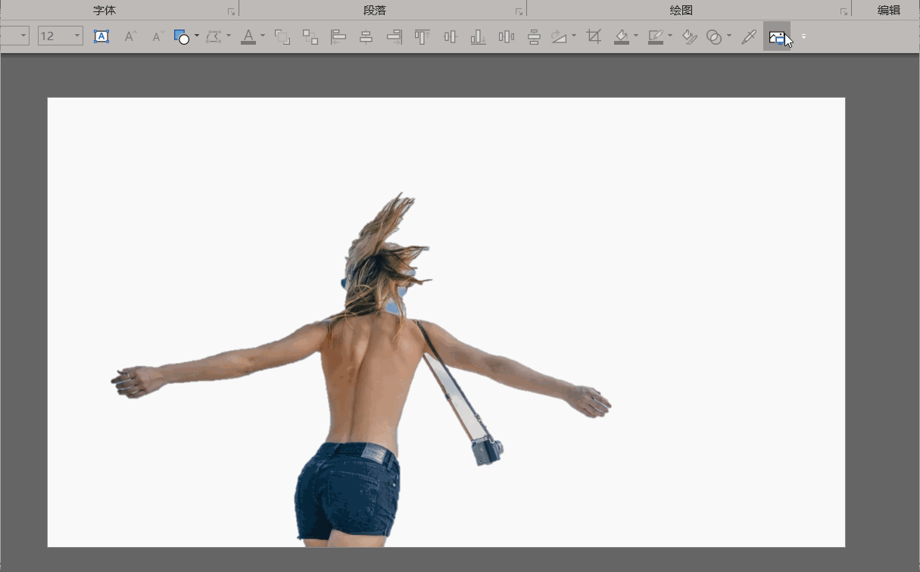Open the merge shapes dropdown arrow
The image size is (920, 572).
[729, 36]
